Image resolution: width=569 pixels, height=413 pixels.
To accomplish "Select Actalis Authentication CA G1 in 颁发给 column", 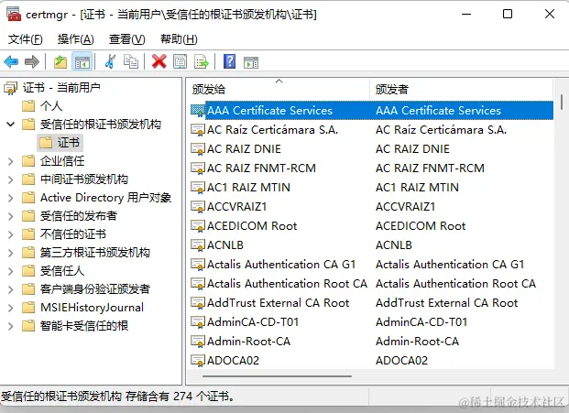I will (x=281, y=265).
